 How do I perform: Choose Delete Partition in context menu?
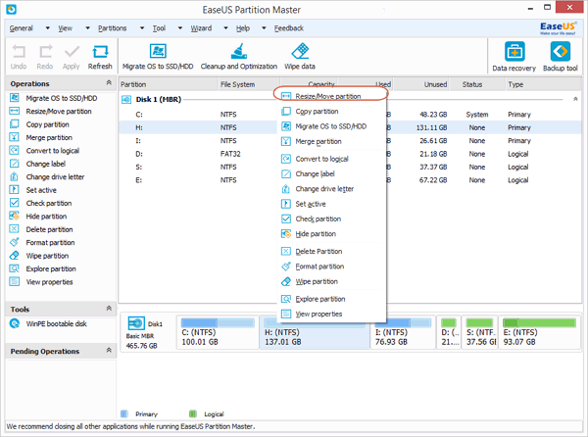(331, 251)
